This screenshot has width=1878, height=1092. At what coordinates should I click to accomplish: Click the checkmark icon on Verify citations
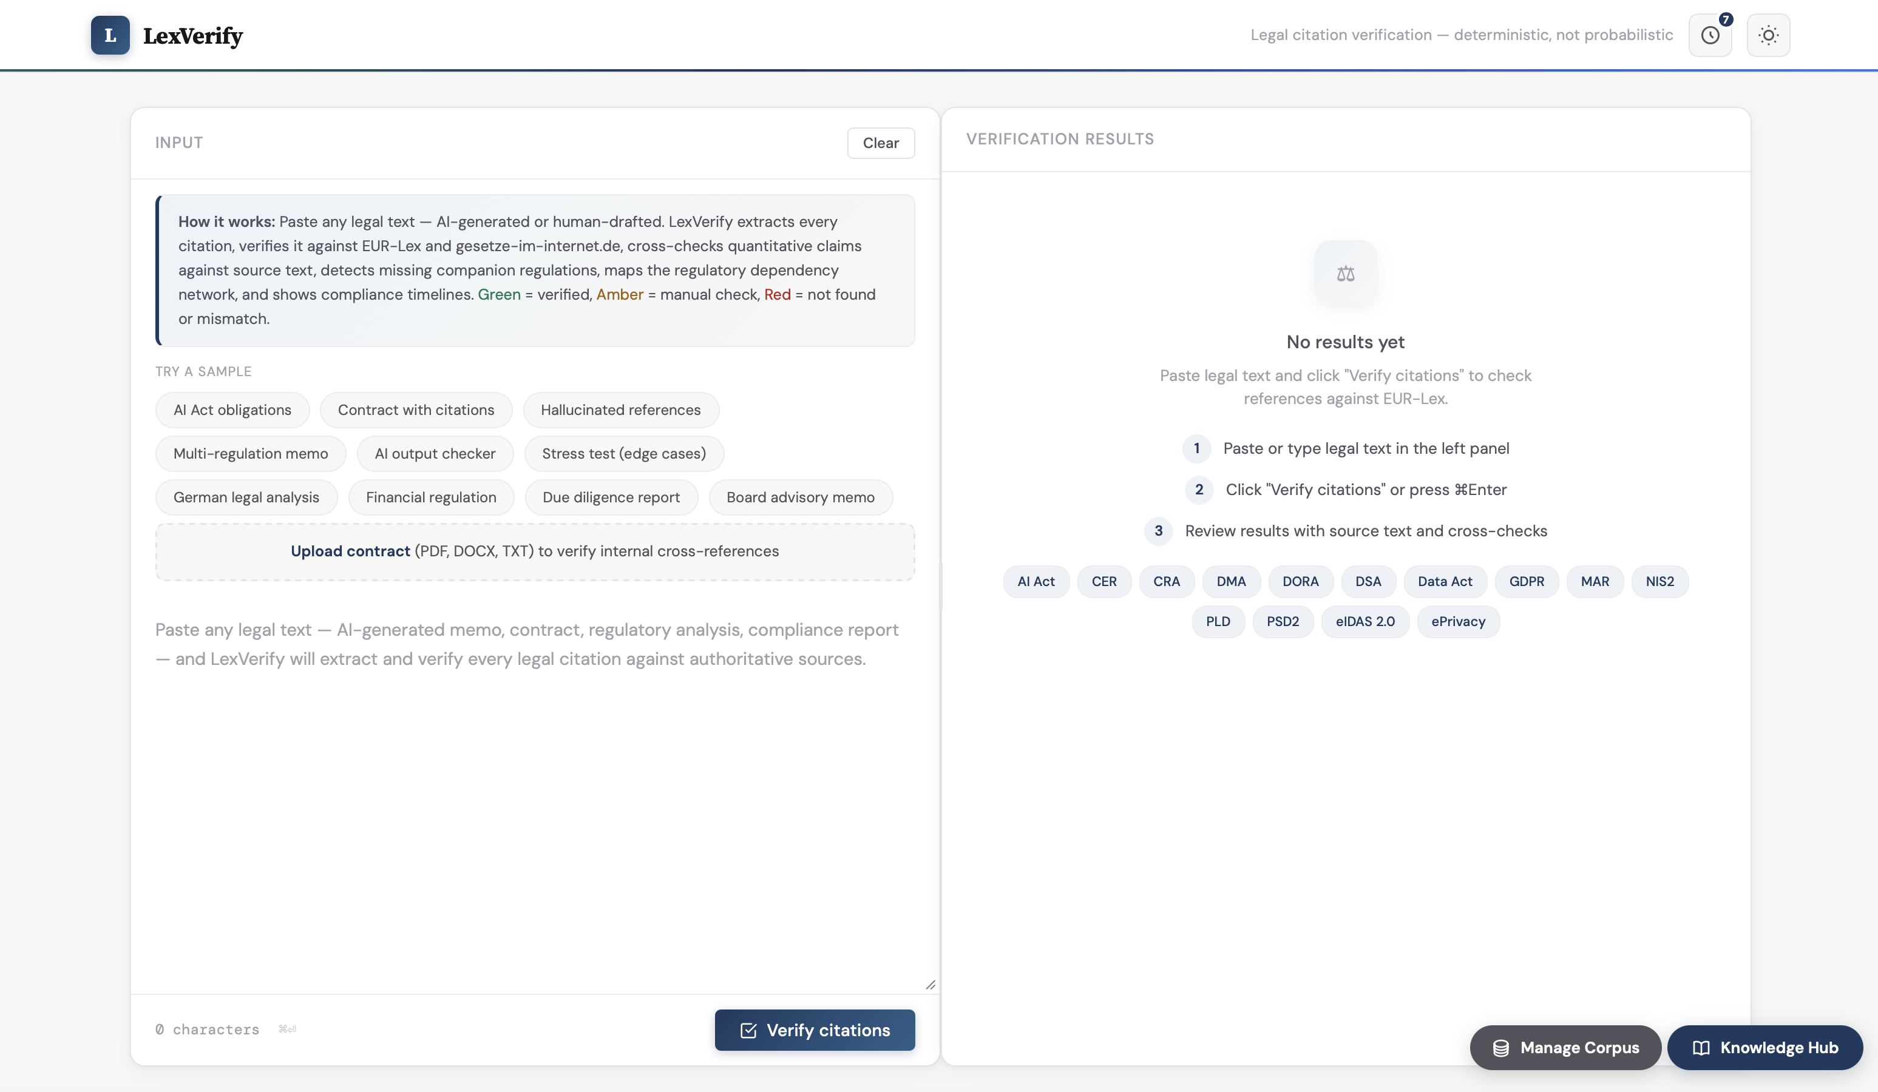click(x=748, y=1030)
